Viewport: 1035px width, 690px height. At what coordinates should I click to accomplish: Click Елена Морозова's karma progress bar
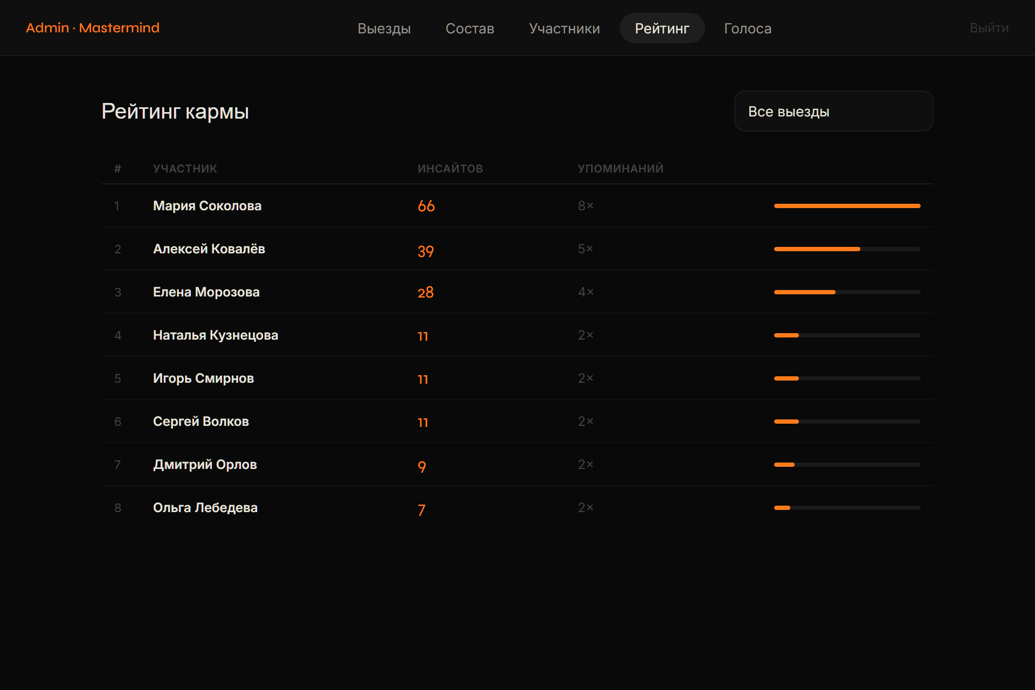pyautogui.click(x=847, y=292)
